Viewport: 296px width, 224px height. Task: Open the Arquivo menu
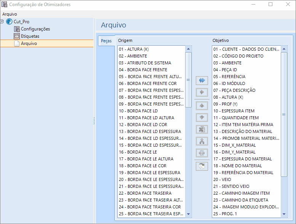10,14
